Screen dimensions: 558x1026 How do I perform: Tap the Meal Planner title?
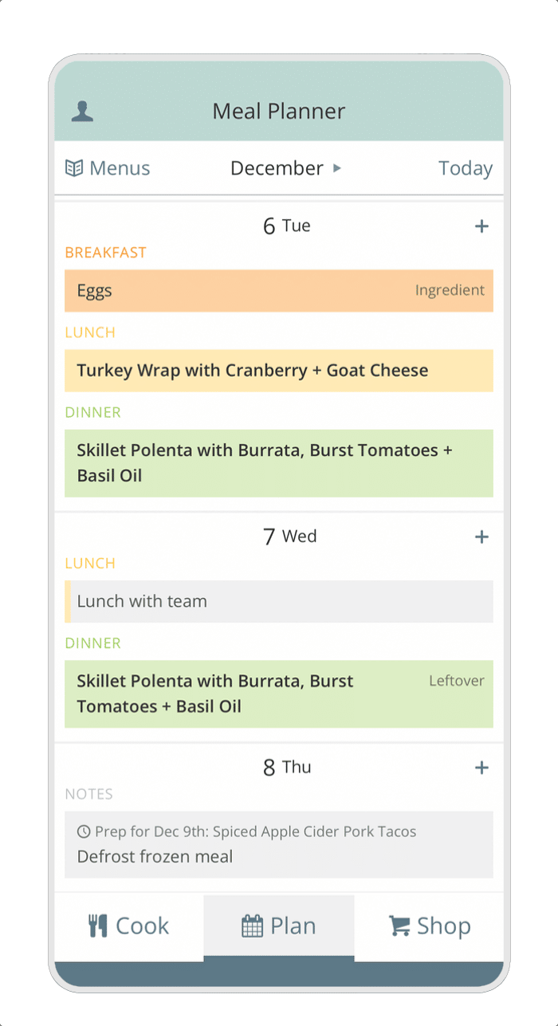pos(279,112)
